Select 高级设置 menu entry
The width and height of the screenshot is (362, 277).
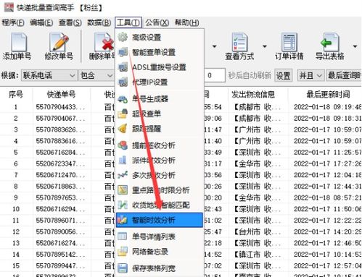coord(160,37)
